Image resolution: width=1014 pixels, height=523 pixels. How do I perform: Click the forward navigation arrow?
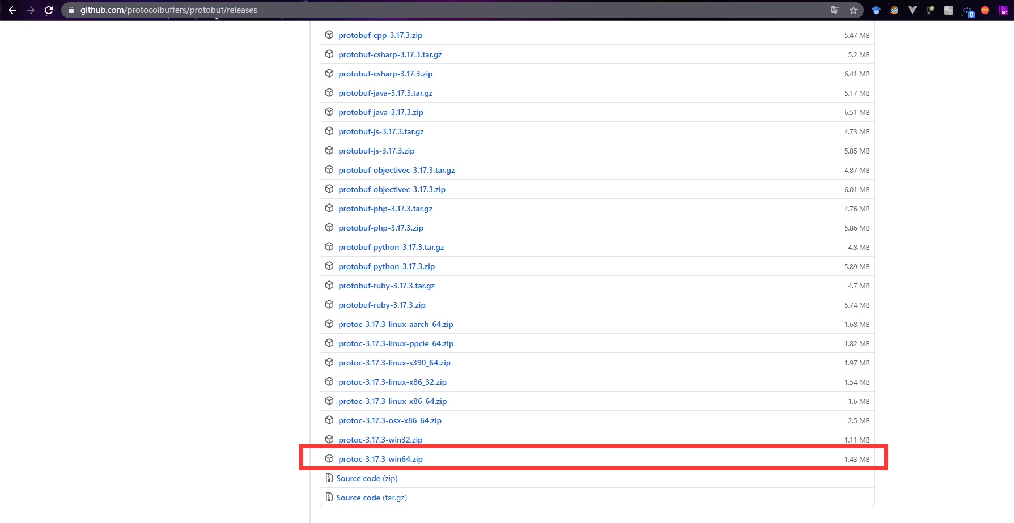(x=31, y=10)
